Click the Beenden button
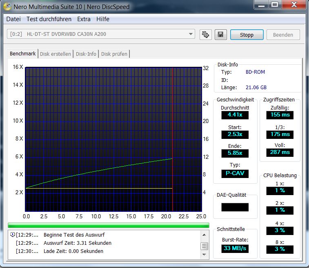Screen dimensions: 309x268 pos(283,35)
